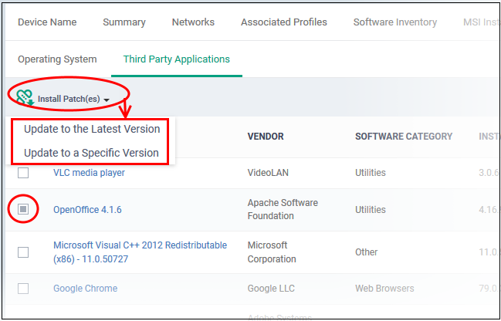
Task: Click the VideoLAN vendor cell
Action: point(268,173)
